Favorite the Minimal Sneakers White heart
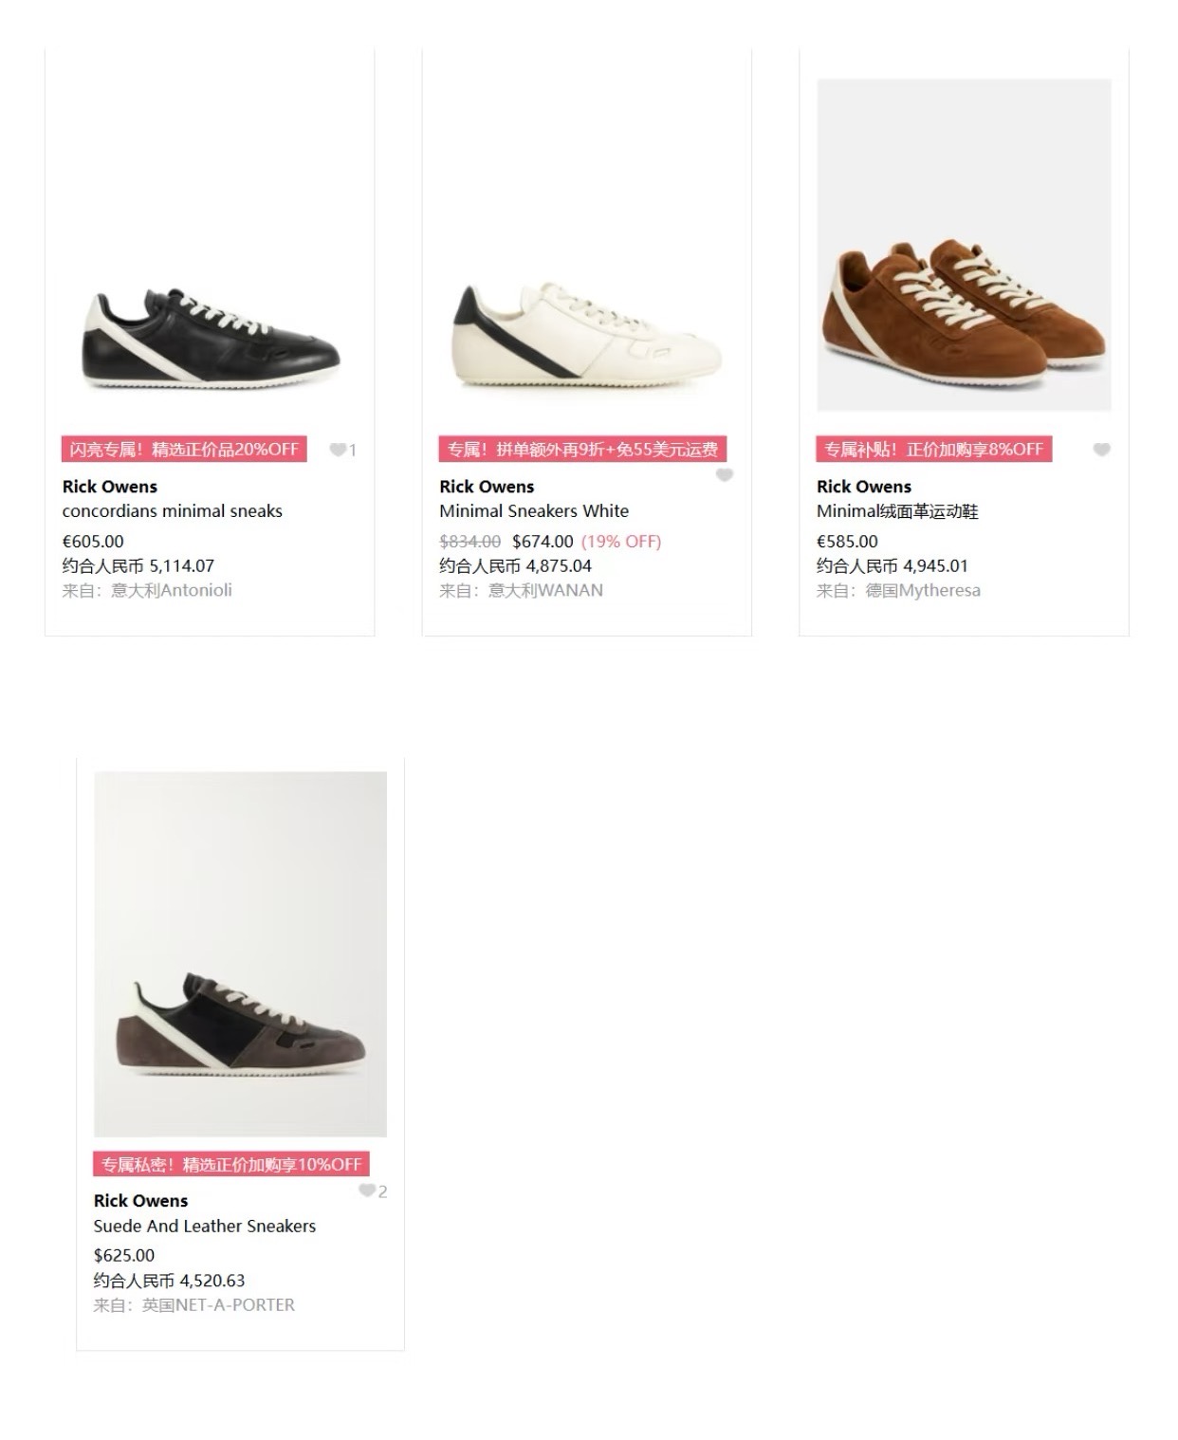Image resolution: width=1178 pixels, height=1440 pixels. point(724,475)
